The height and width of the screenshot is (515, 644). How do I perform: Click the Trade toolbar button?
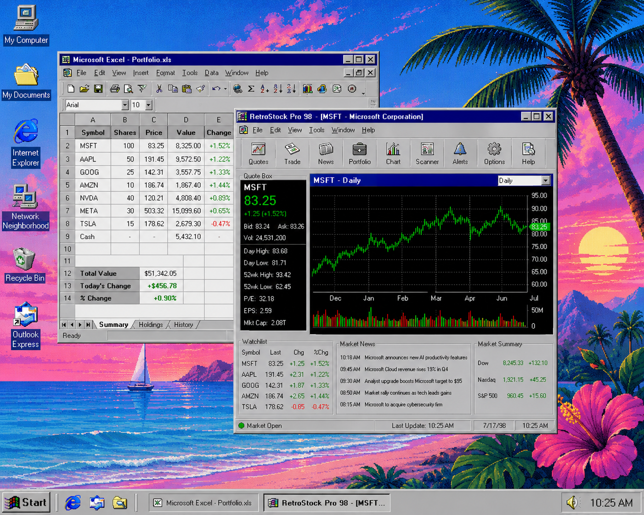point(292,154)
